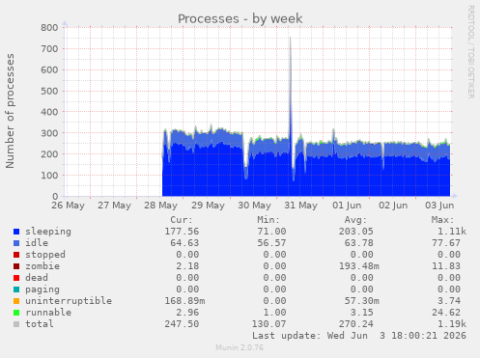Image resolution: width=480 pixels, height=358 pixels.
Task: Click the 'Number of processes' axis label
Action: coord(10,111)
